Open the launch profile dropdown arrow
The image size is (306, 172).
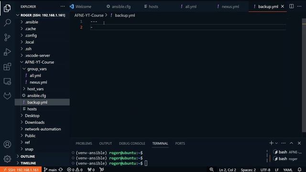276,143
